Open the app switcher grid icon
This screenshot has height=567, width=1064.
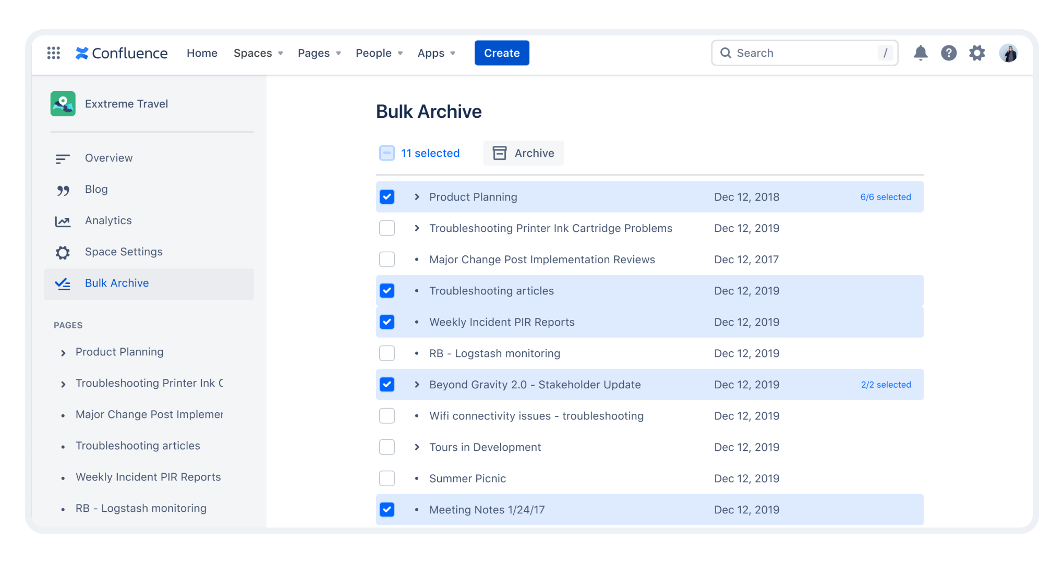(x=53, y=53)
